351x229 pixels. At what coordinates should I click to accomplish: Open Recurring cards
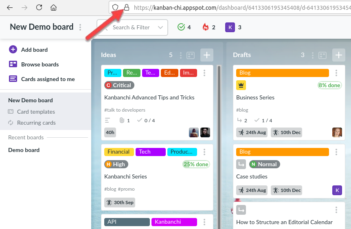(x=36, y=123)
